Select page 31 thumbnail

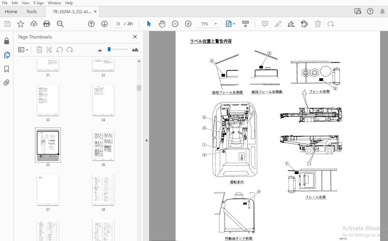point(48,65)
